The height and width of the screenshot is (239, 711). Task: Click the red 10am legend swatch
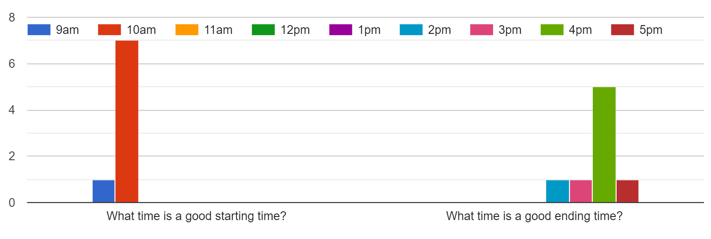(x=109, y=29)
